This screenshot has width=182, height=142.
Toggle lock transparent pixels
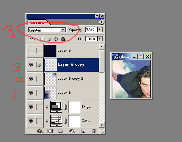point(42,39)
